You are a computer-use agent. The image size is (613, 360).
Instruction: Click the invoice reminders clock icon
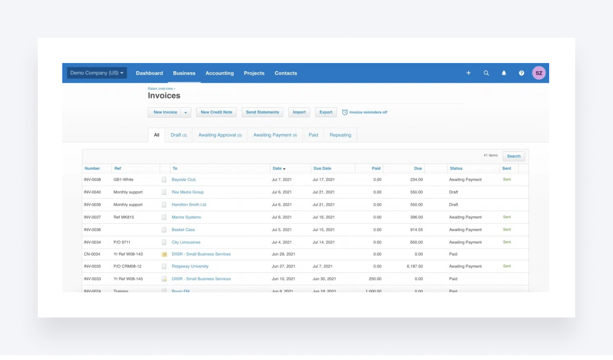tap(345, 112)
